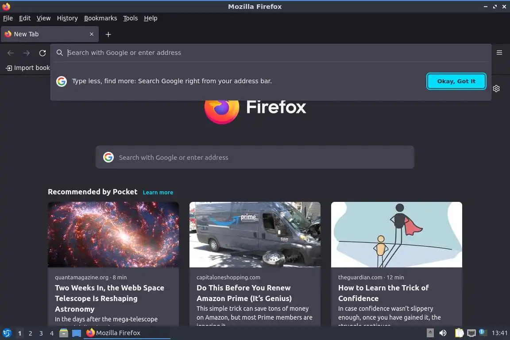The image size is (510, 340).
Task: Switch to virtual desktop 3
Action: 41,333
